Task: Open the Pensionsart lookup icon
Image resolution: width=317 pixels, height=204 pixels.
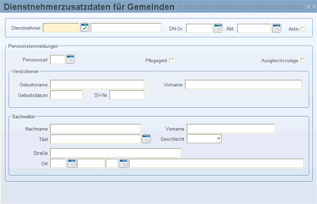Action: pyautogui.click(x=71, y=60)
